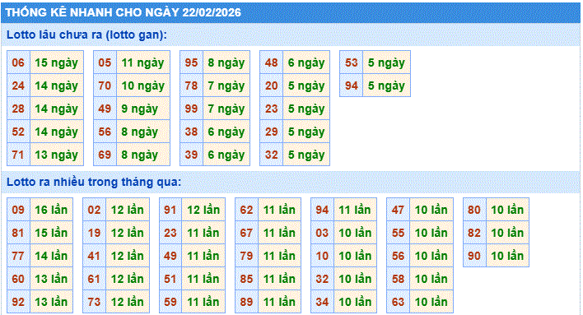
Task: Select number 02 in frequent lotto table
Action: tap(94, 210)
